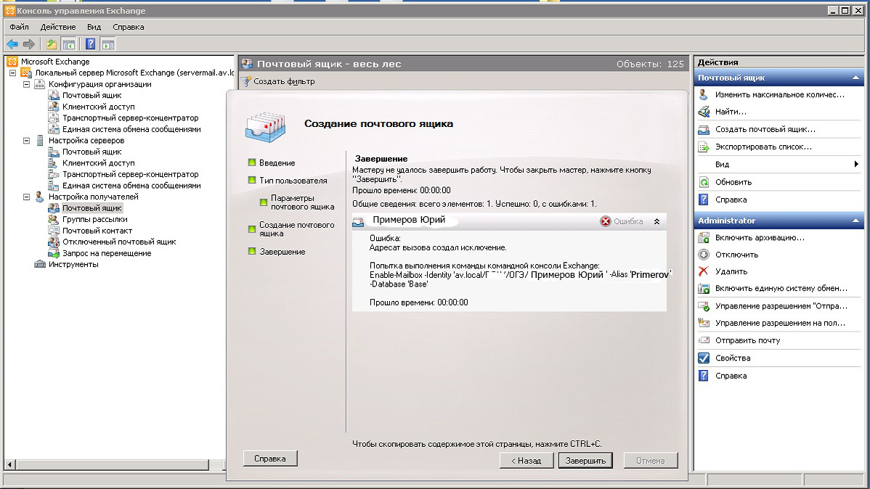Click the red error icon next to Ошибка
870x489 pixels.
(x=606, y=221)
